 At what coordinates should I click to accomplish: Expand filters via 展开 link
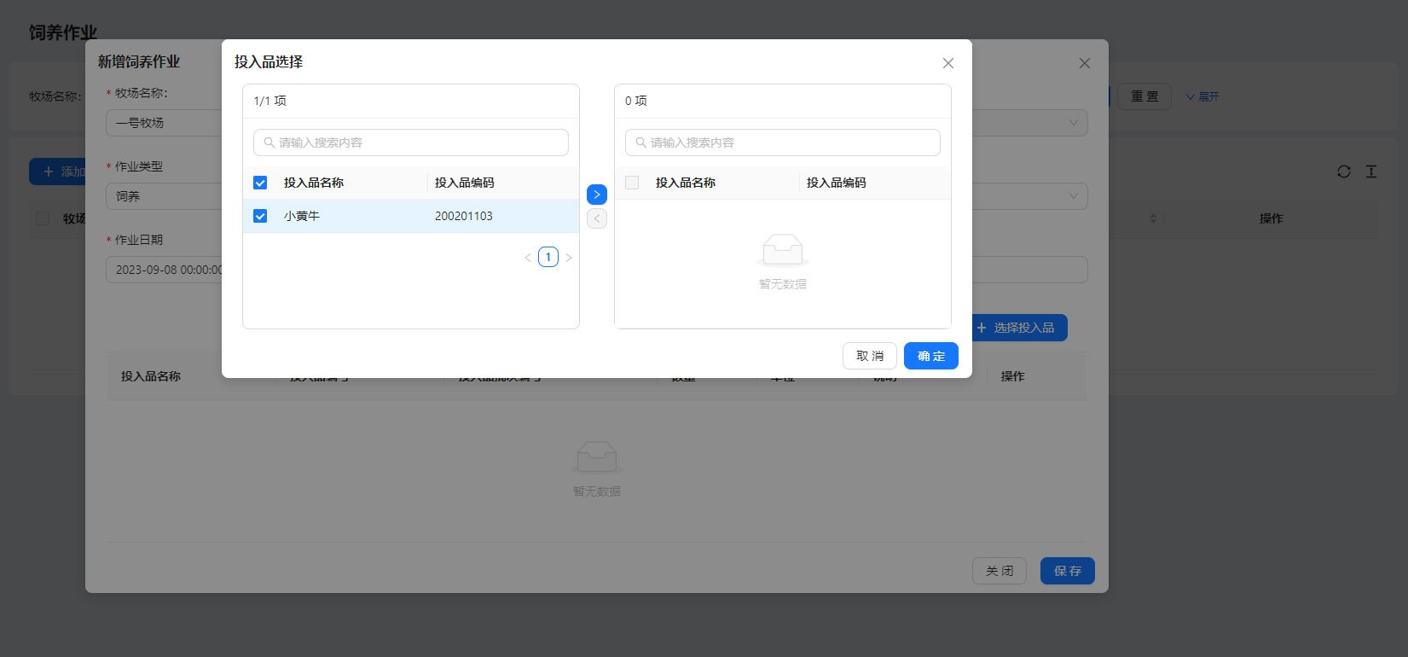pos(1202,97)
